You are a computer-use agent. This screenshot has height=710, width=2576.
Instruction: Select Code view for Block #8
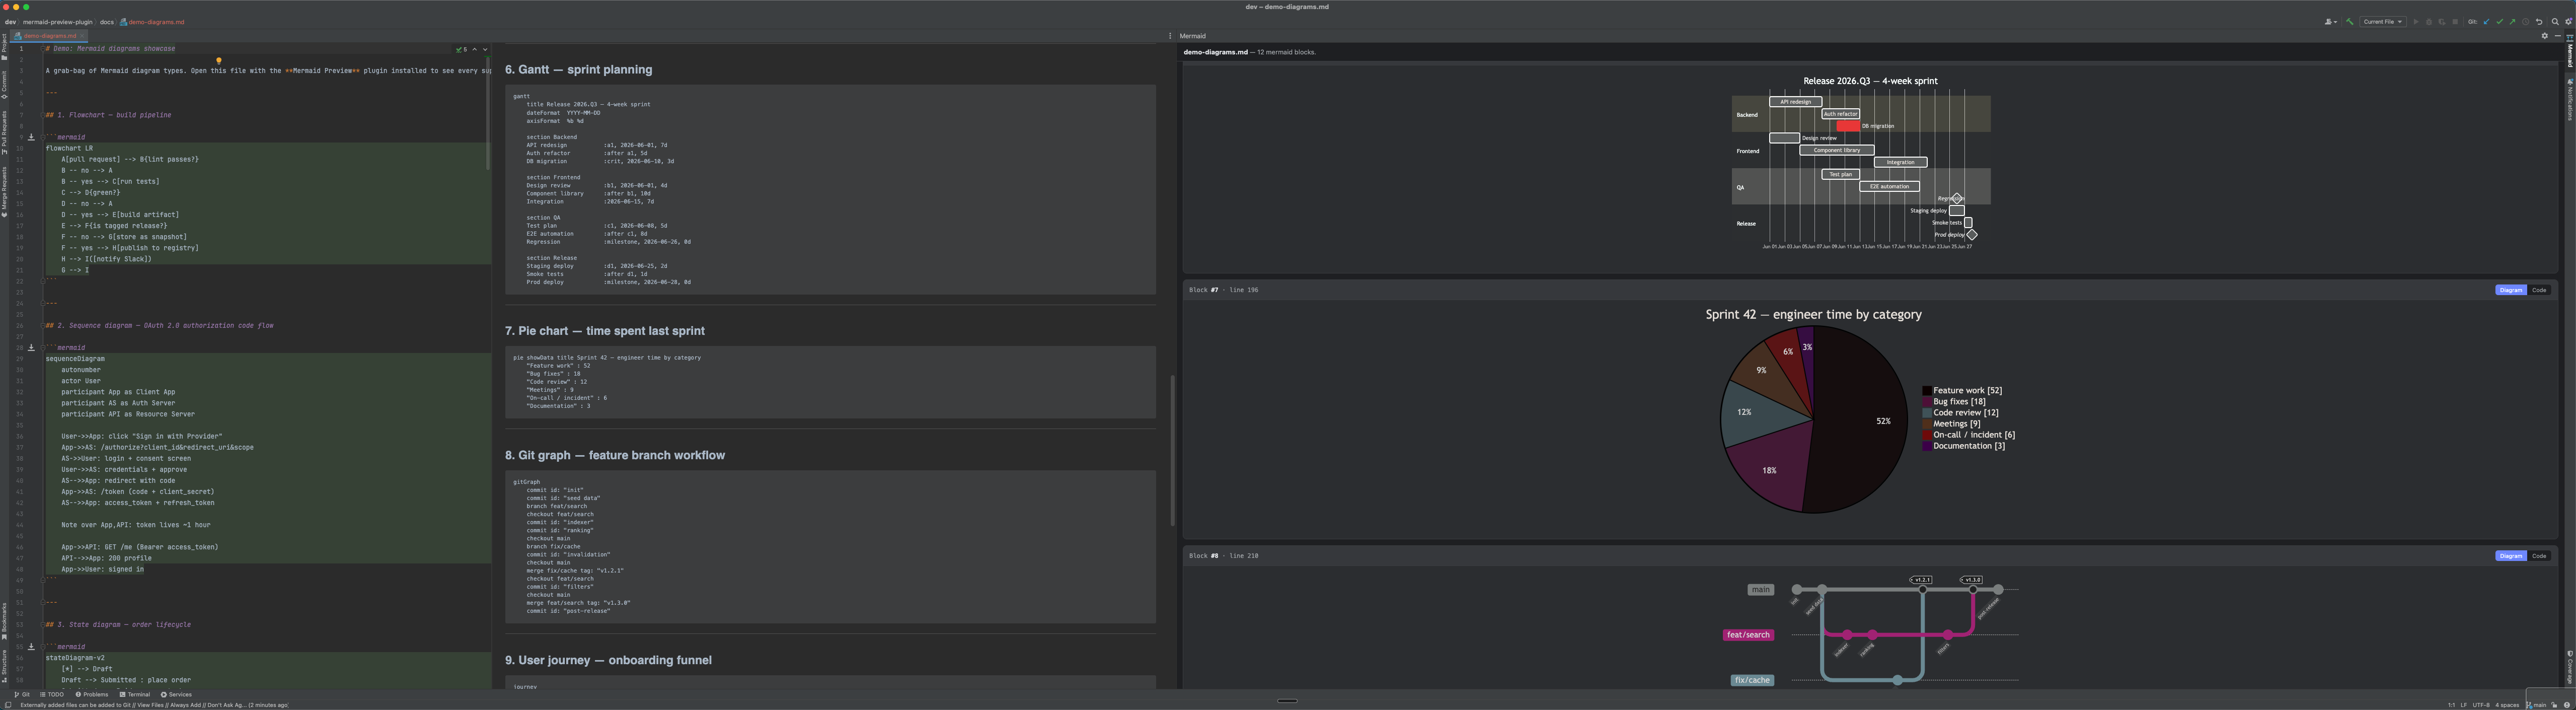(2539, 556)
